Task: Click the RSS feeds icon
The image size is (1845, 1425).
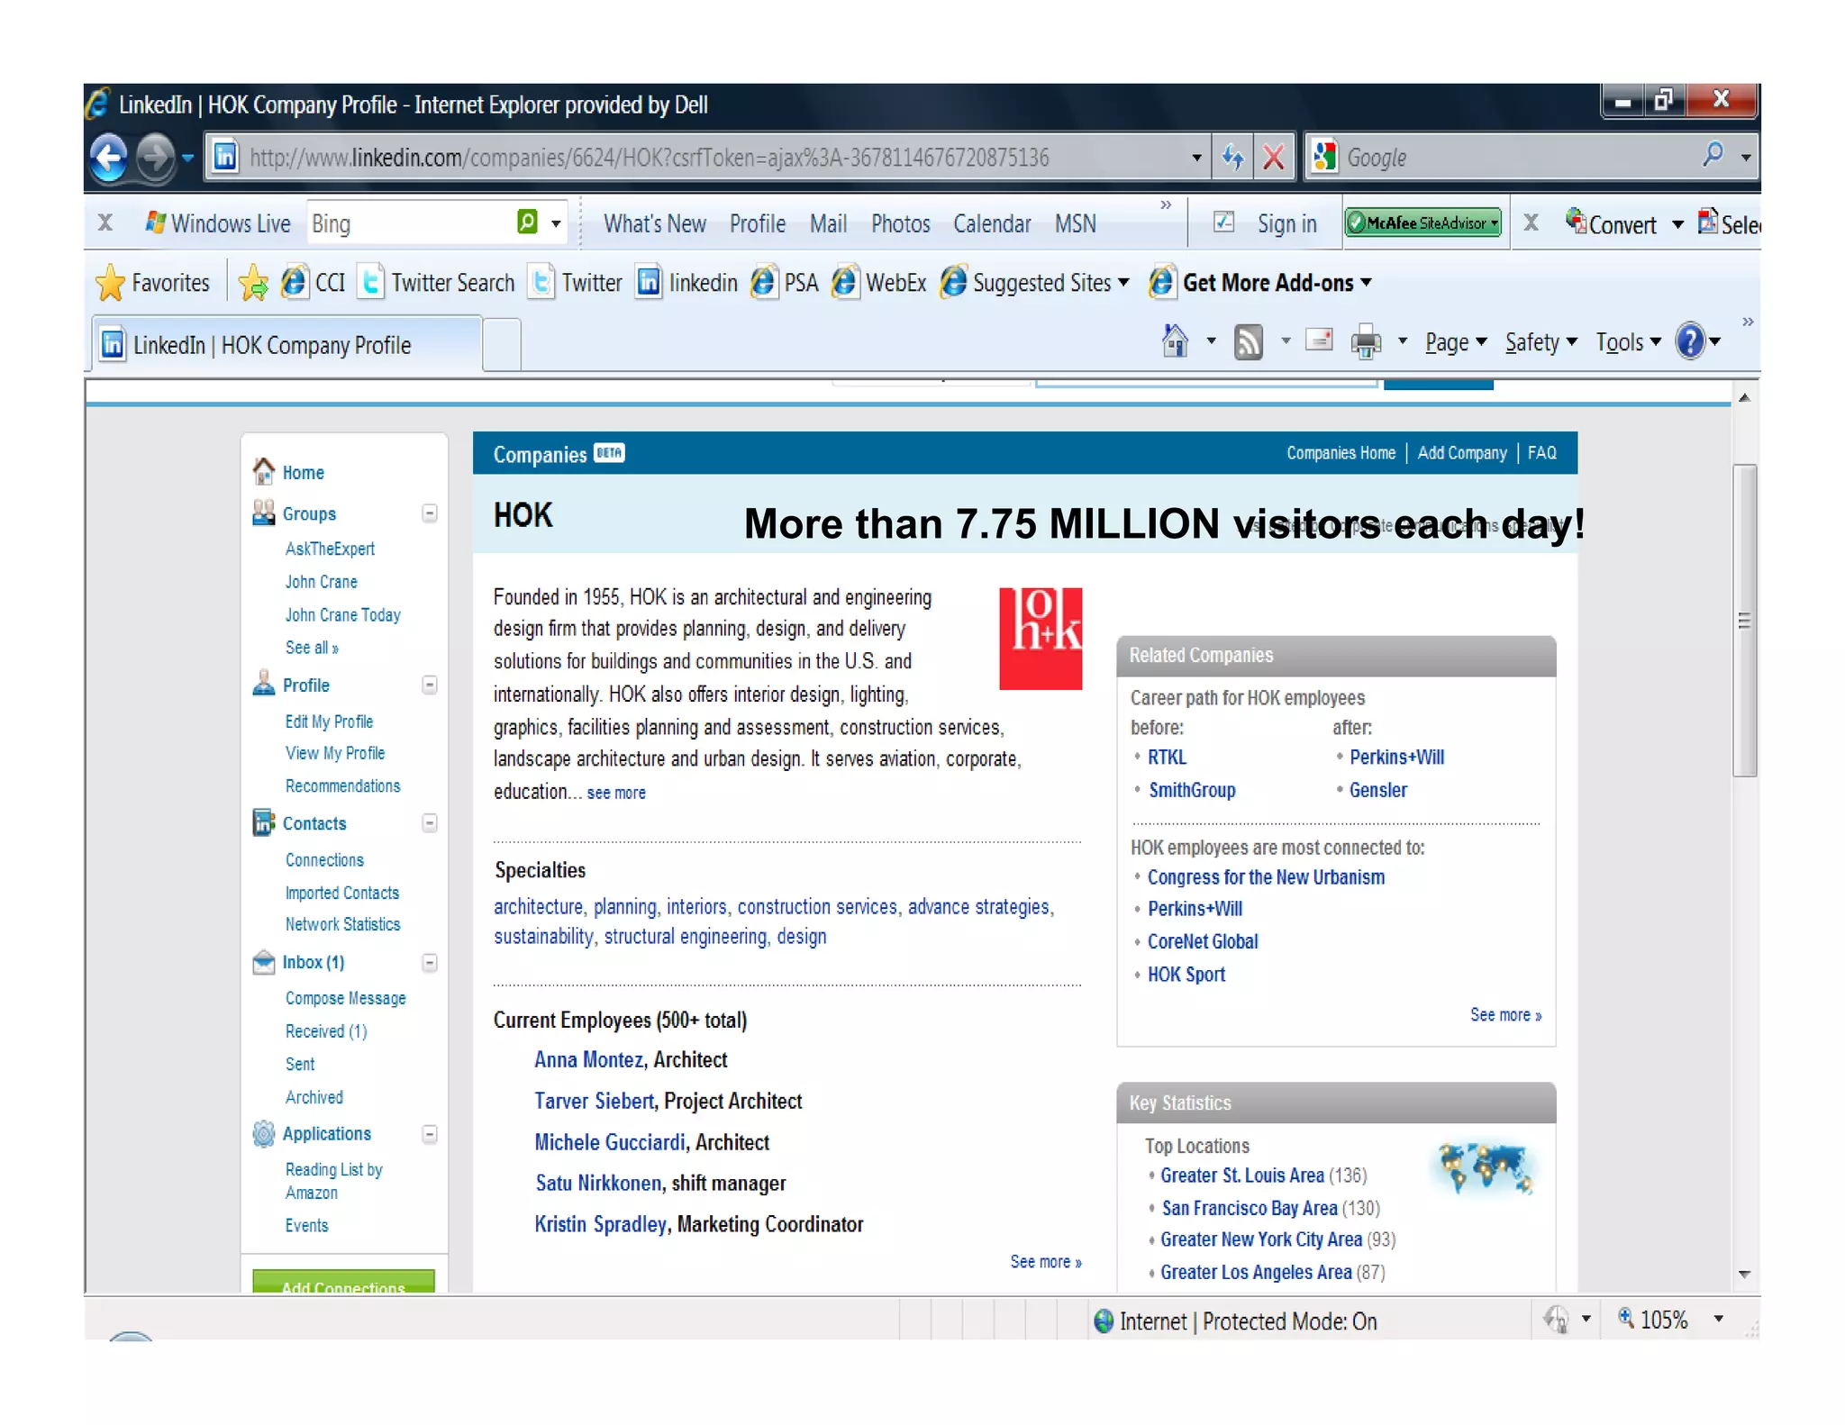Action: click(1248, 342)
